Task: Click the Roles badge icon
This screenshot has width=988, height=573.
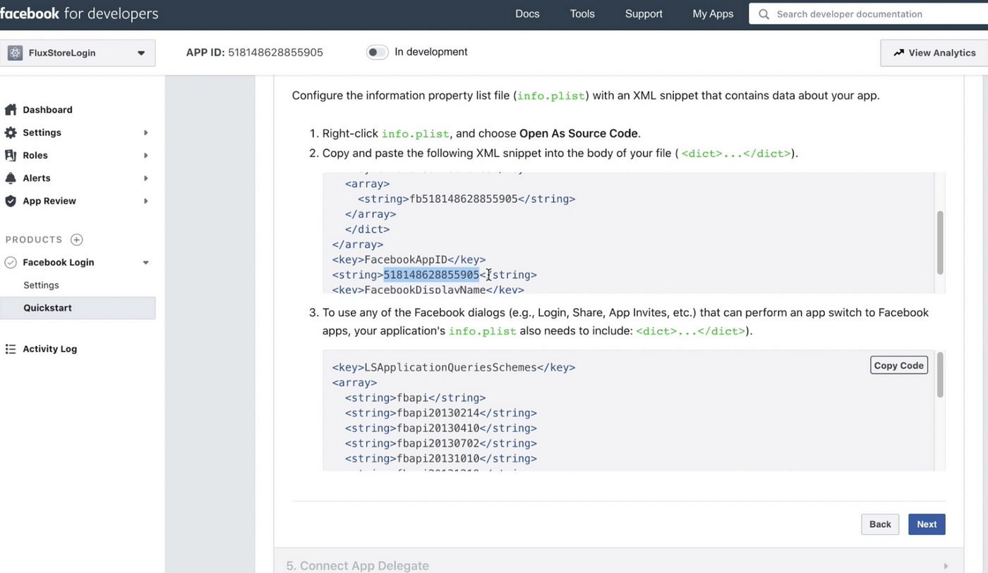Action: pyautogui.click(x=11, y=155)
